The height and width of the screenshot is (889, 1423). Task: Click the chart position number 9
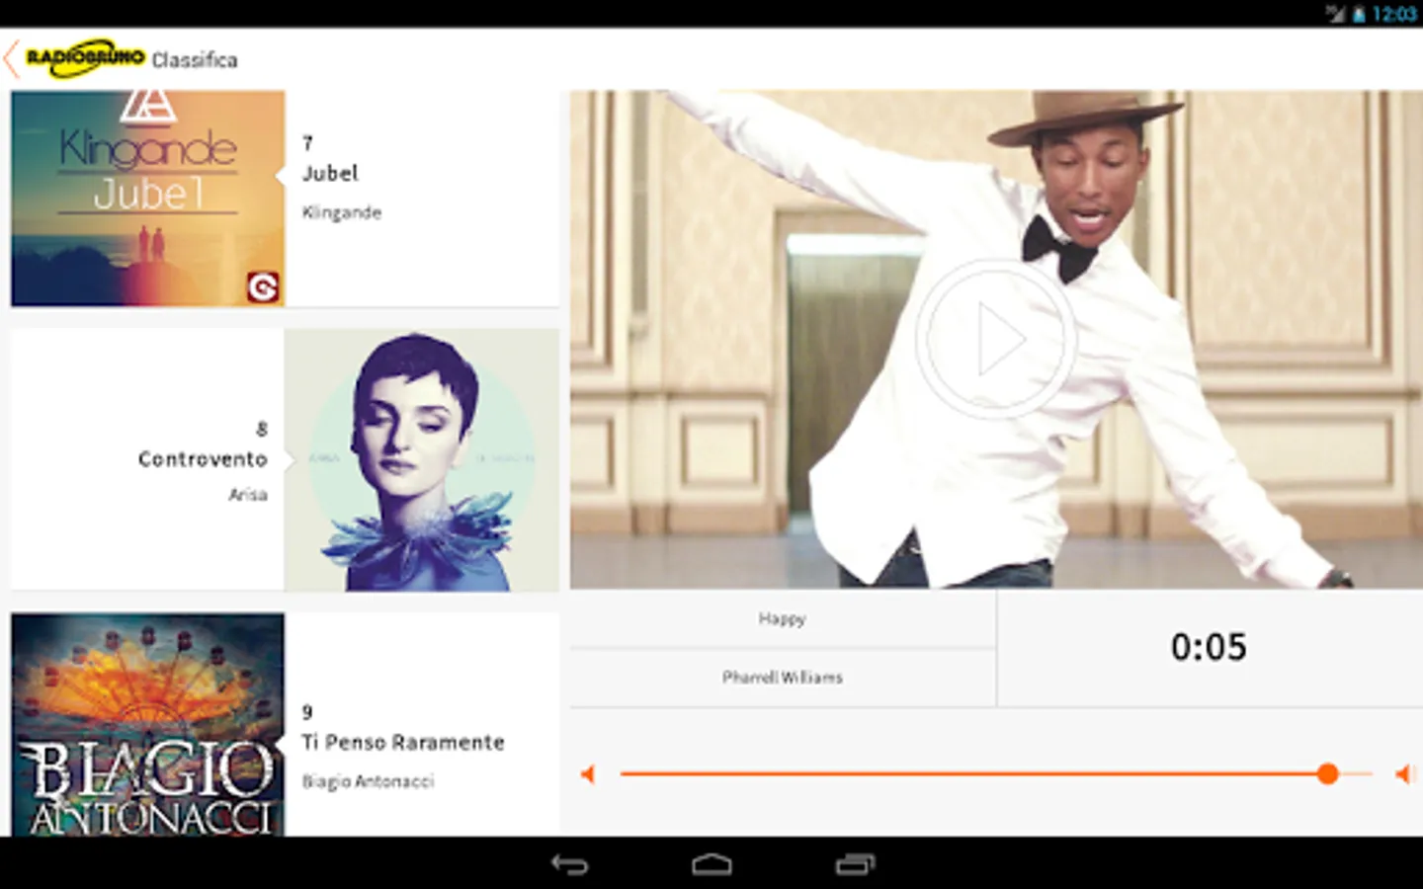click(307, 712)
